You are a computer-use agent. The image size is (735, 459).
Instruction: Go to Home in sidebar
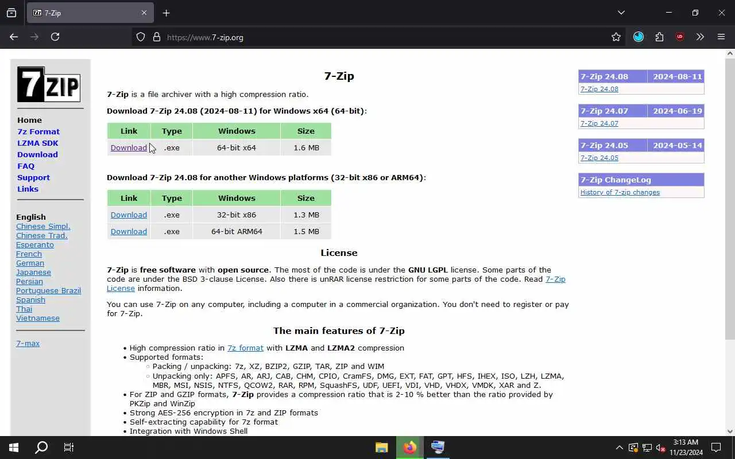click(x=29, y=120)
